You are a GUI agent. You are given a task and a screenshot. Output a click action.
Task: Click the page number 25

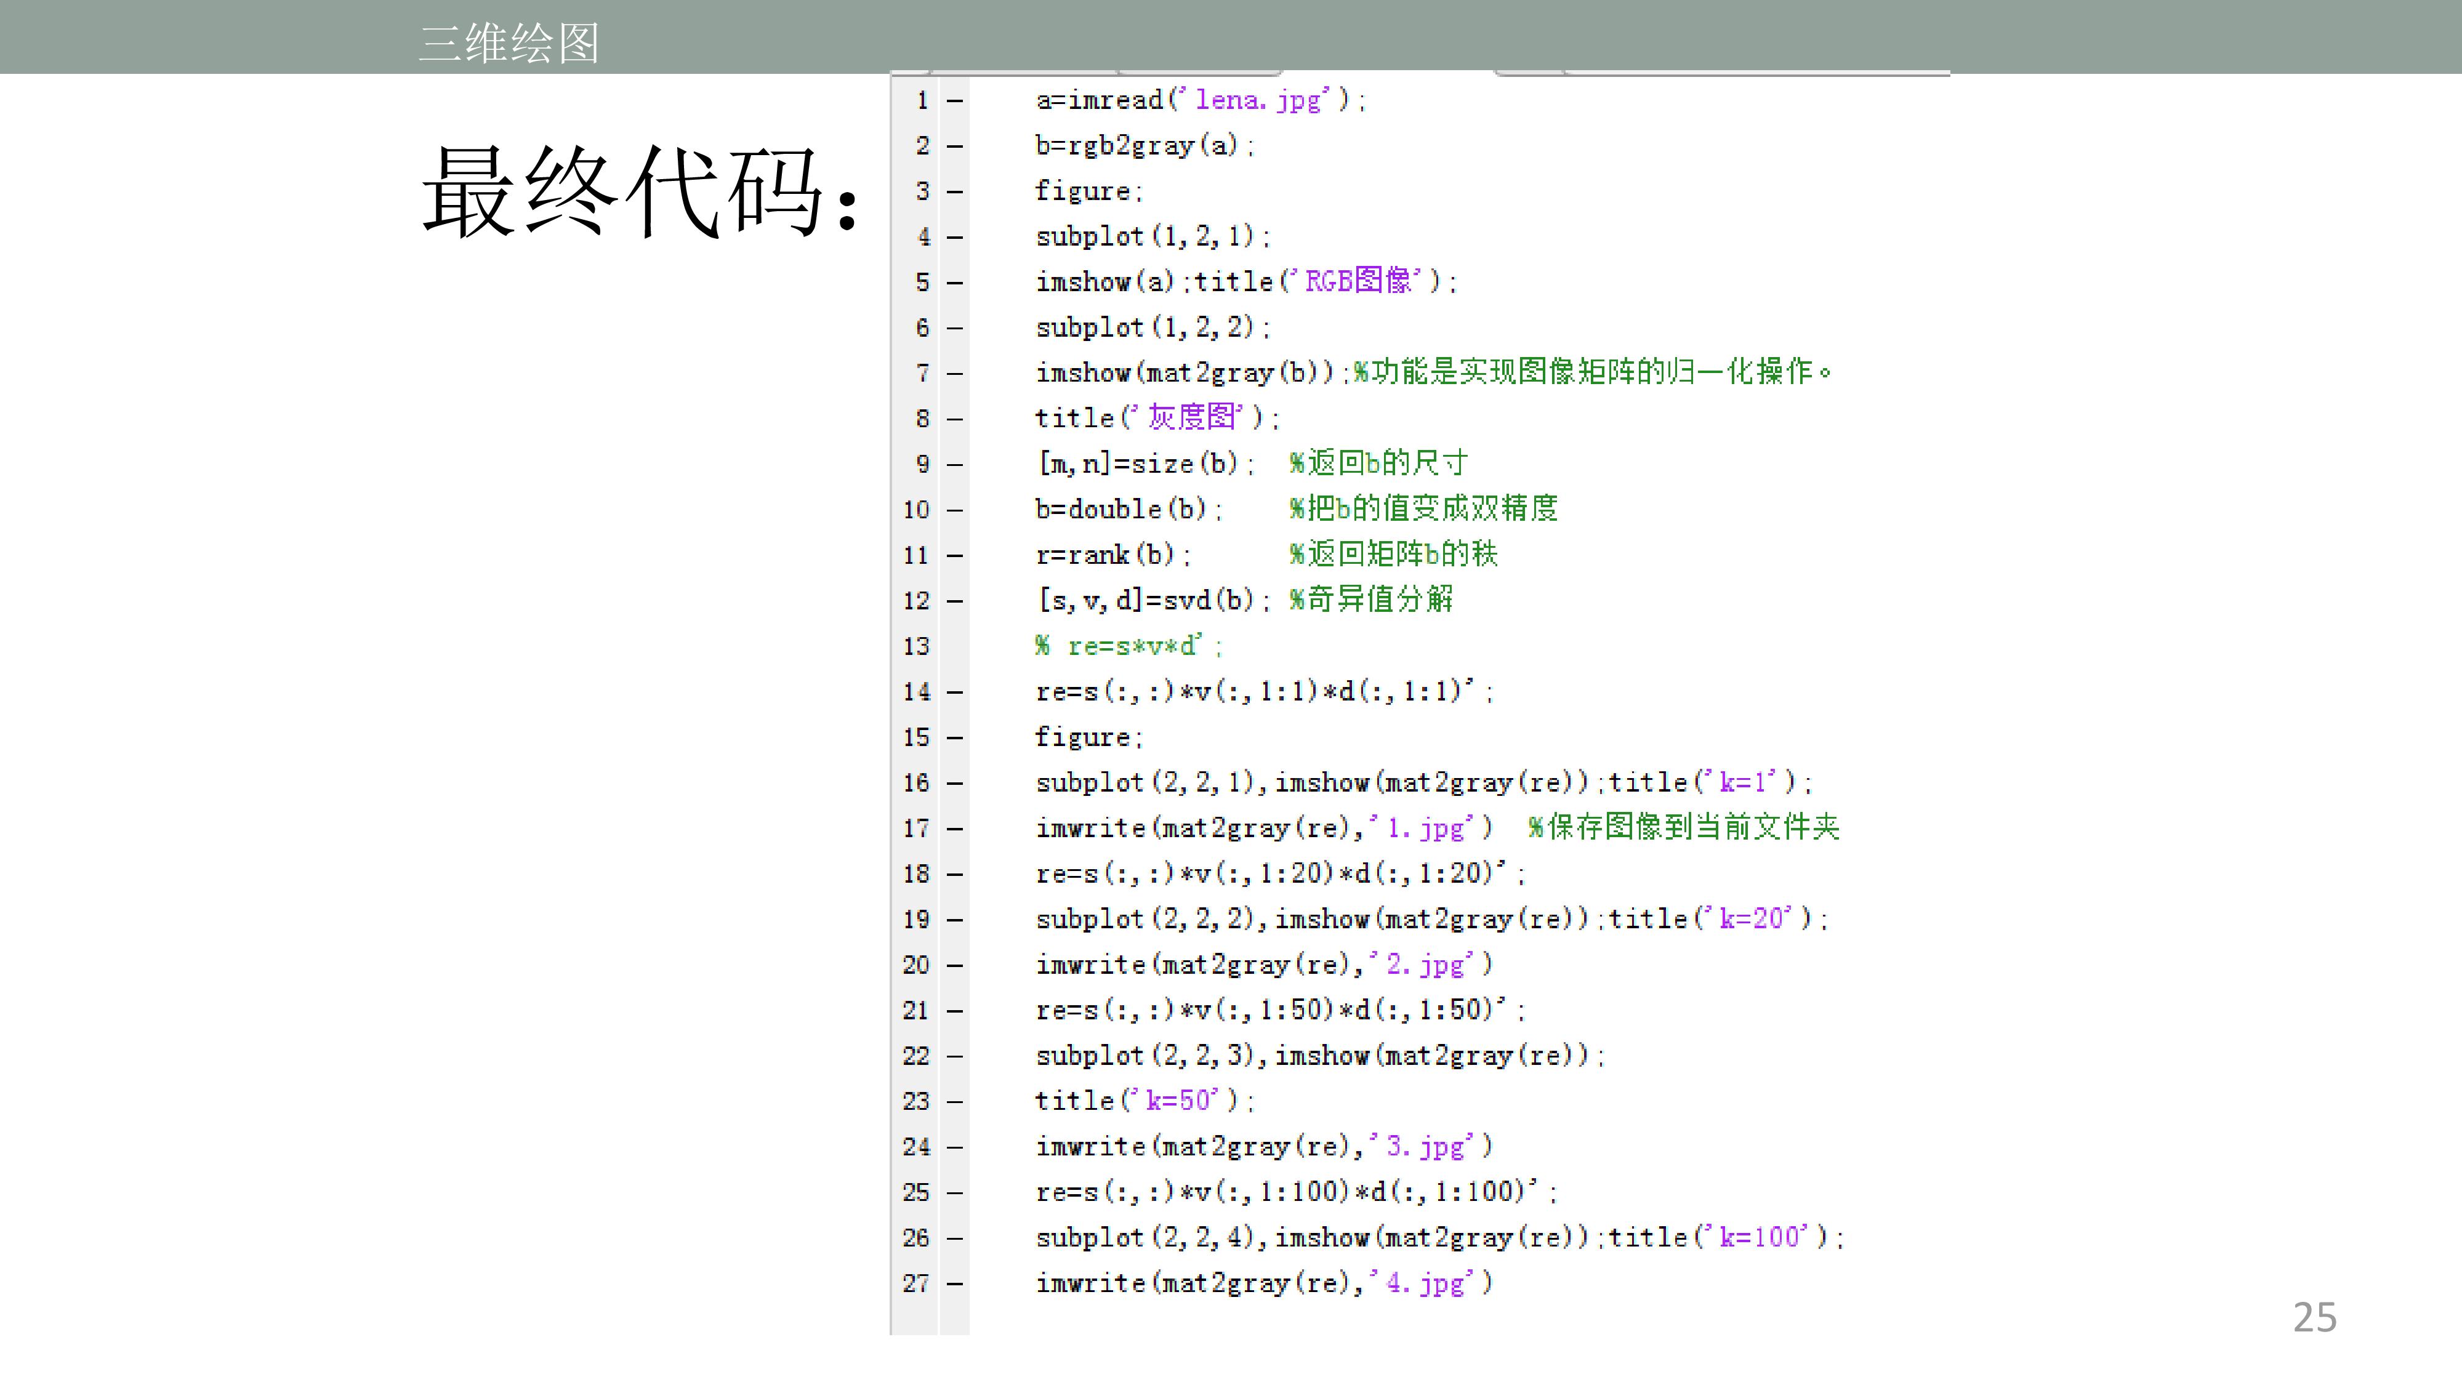tap(2314, 1317)
